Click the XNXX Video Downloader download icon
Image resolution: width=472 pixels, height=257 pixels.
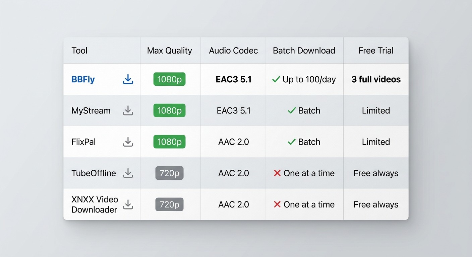[128, 204]
